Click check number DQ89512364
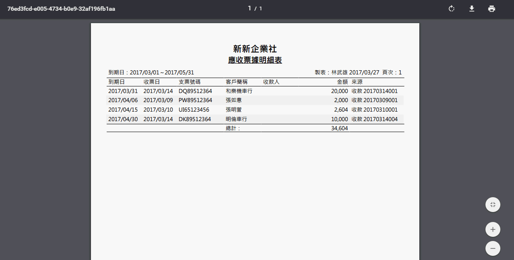Screen dimensions: 514x260 tap(195, 91)
